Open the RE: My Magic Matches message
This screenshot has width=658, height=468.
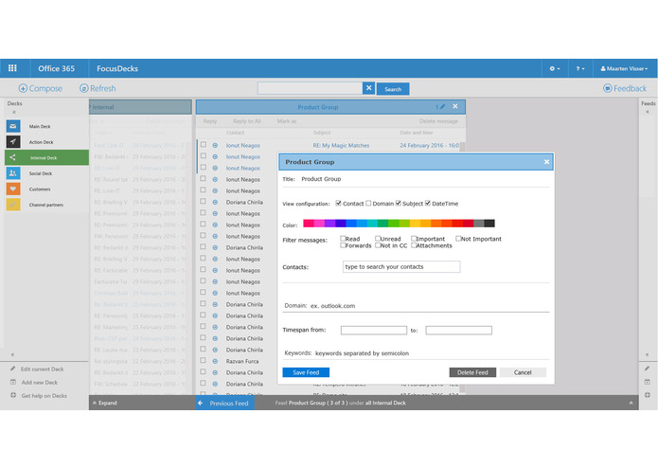(x=341, y=145)
